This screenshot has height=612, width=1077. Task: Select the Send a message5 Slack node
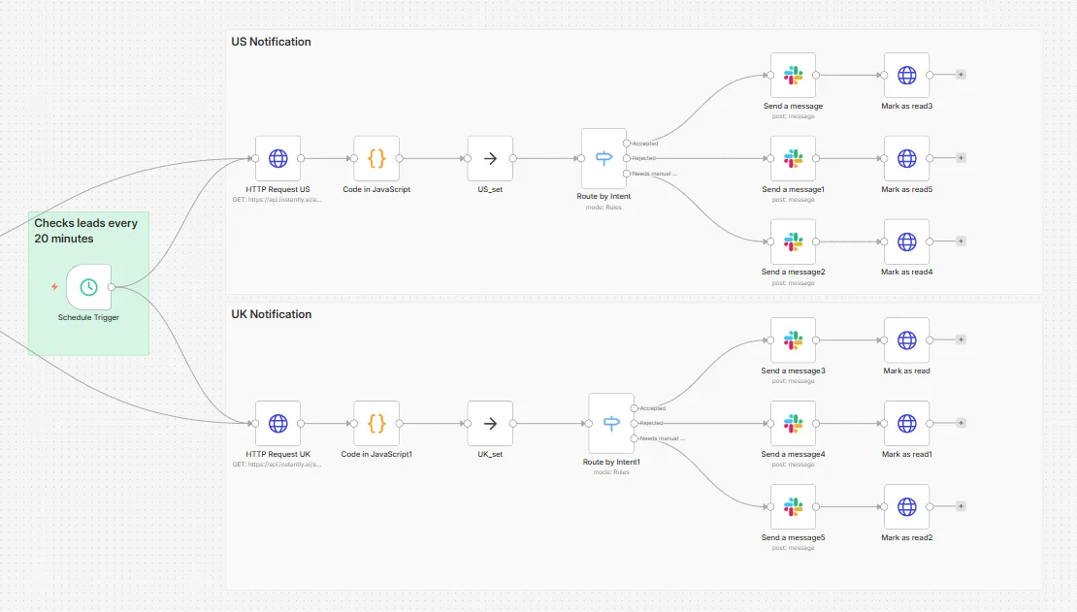793,505
